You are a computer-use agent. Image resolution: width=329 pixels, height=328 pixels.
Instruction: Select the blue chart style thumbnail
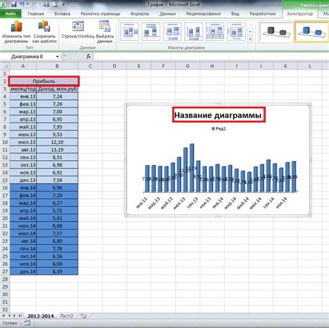click(x=312, y=32)
